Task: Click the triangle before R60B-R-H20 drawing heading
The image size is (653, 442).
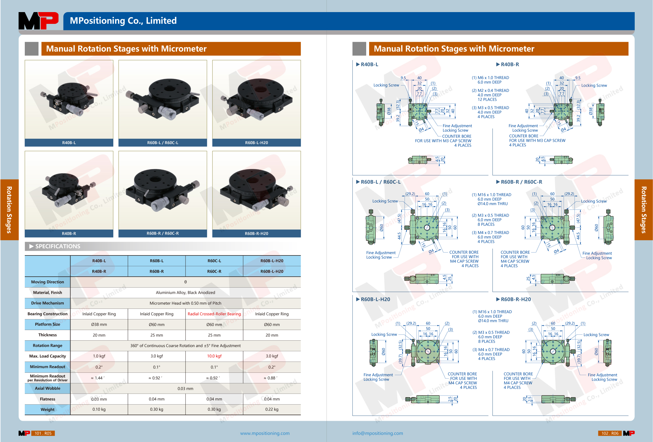Action: 498,299
